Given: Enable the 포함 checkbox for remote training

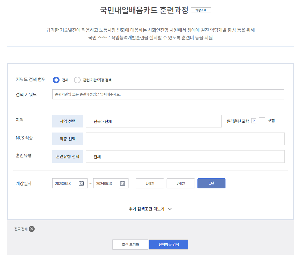Looking at the screenshot, I should pos(262,121).
